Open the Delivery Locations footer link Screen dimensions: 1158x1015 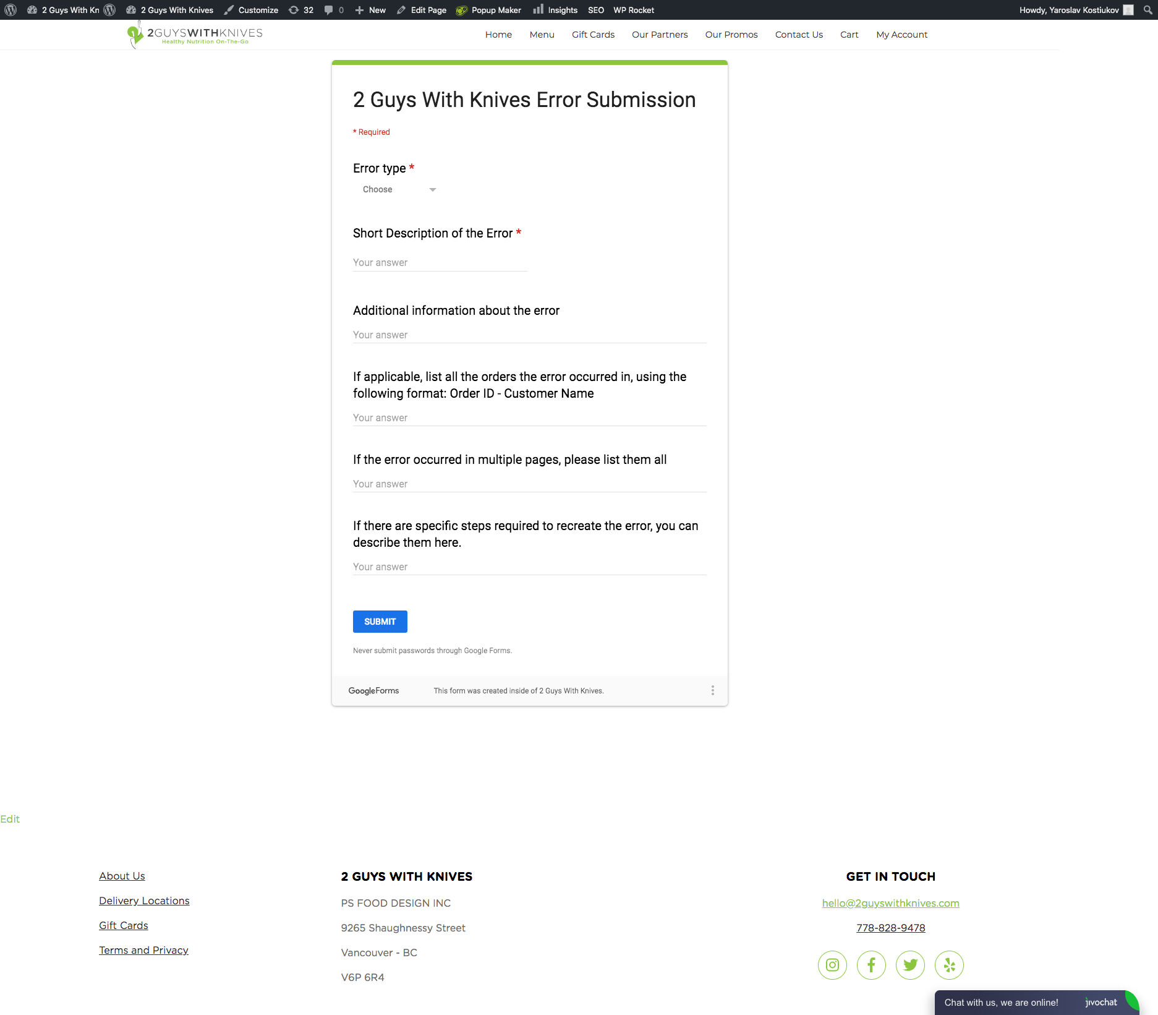[x=144, y=901]
